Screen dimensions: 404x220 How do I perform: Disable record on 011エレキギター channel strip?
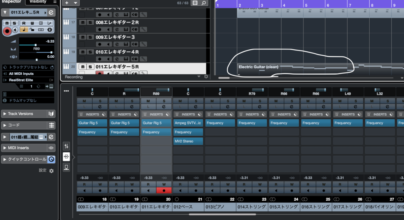coord(164,190)
